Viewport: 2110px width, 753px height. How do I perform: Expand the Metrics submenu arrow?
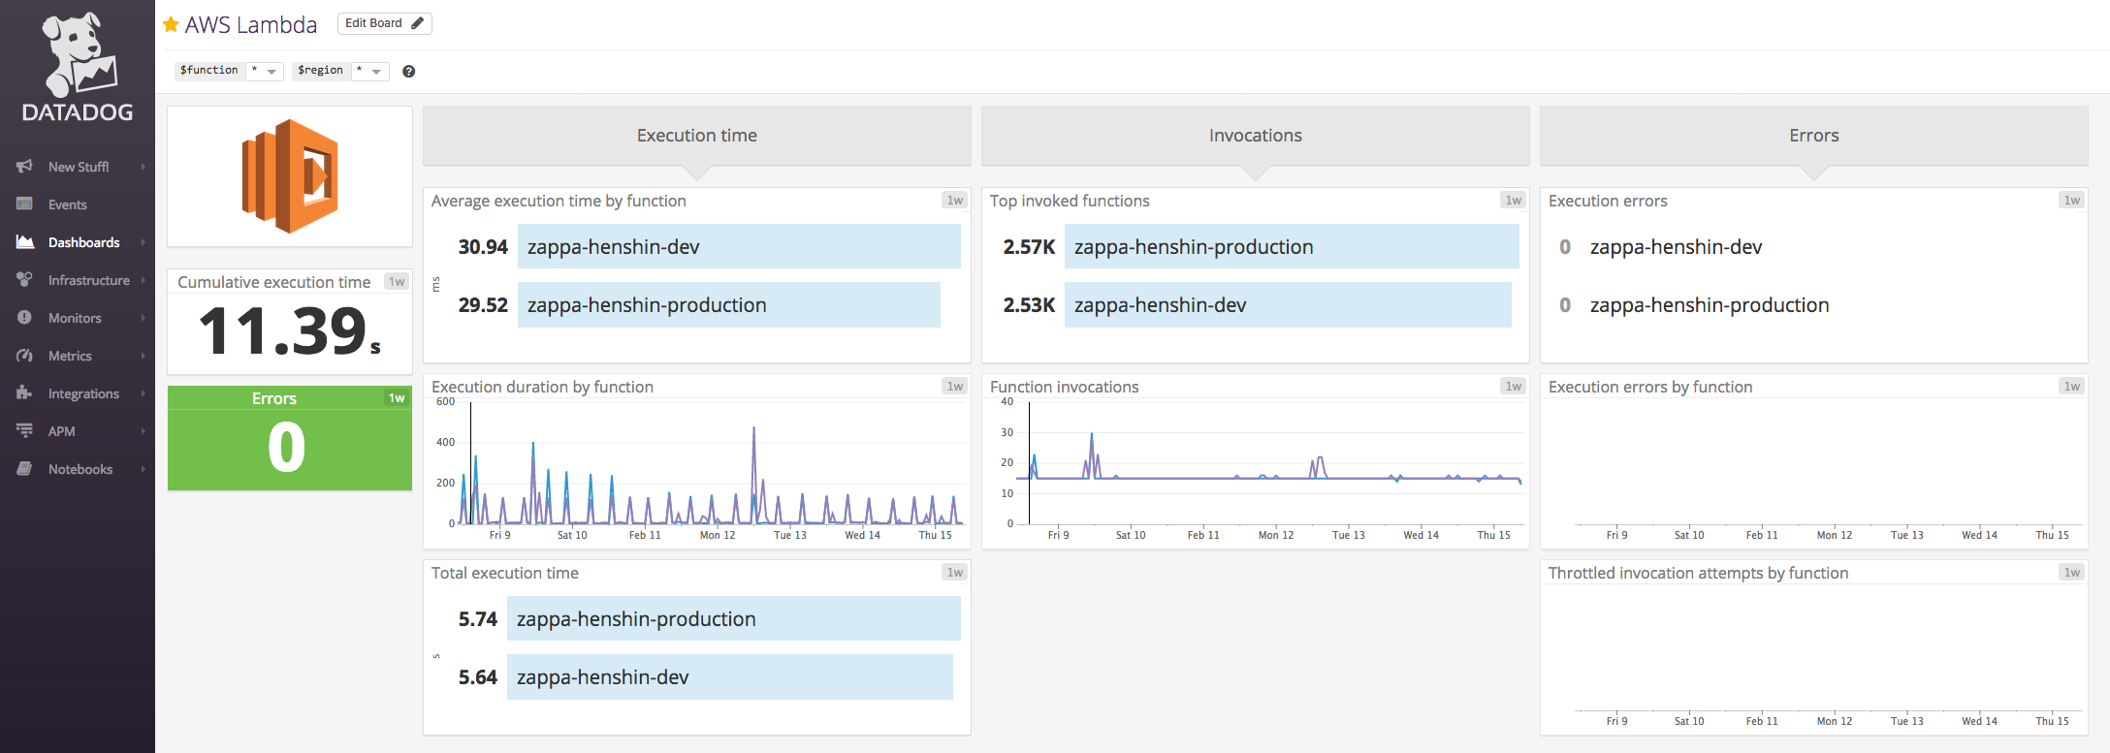[143, 356]
